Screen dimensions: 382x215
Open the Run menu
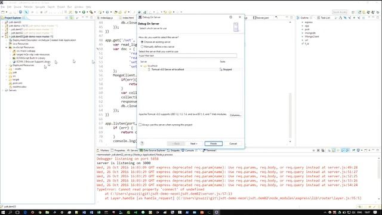[70, 7]
